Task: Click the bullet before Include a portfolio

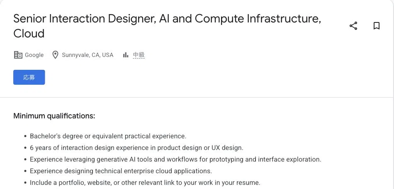Action: pyautogui.click(x=25, y=183)
